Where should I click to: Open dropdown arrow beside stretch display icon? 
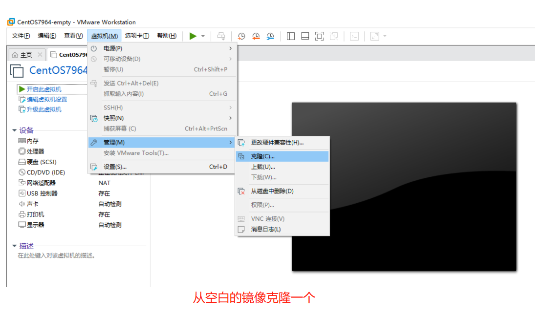[385, 36]
